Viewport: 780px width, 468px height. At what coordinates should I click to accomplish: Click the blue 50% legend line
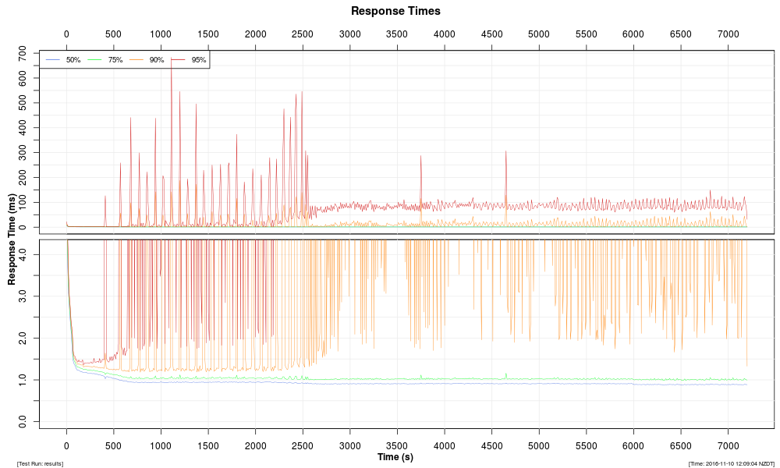pyautogui.click(x=53, y=60)
